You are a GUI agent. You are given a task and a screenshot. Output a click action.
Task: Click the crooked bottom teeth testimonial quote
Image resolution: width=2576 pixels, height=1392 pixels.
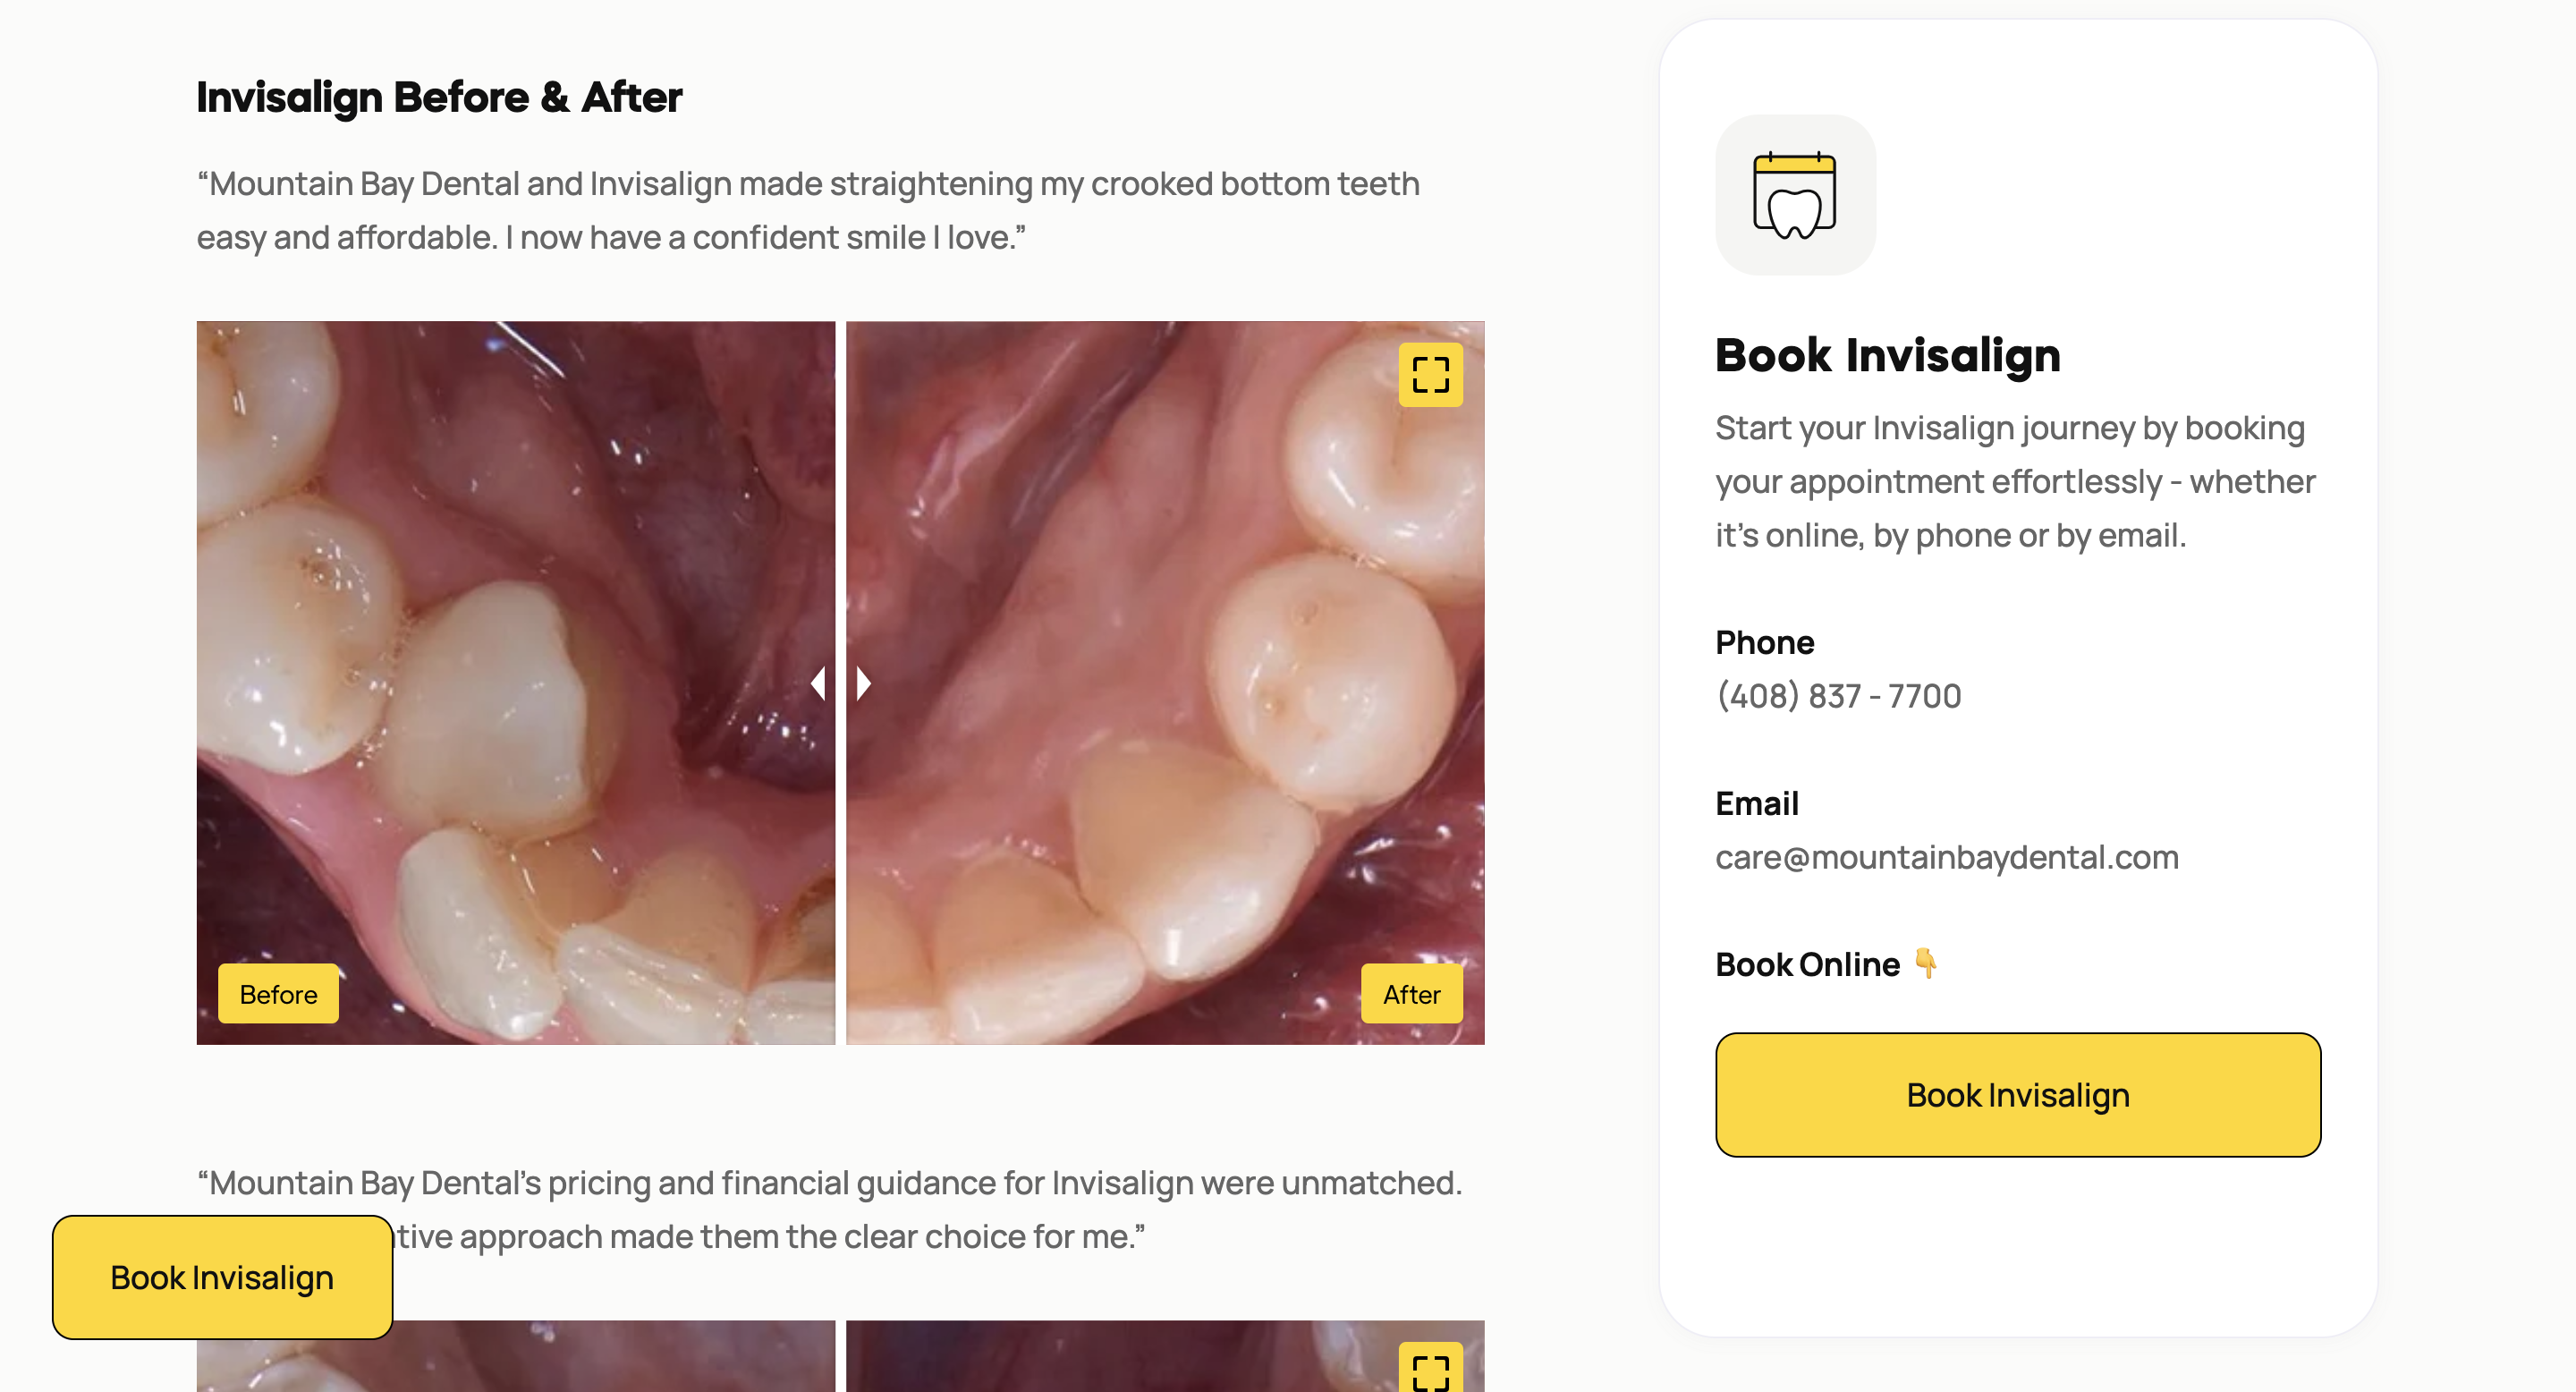807,210
